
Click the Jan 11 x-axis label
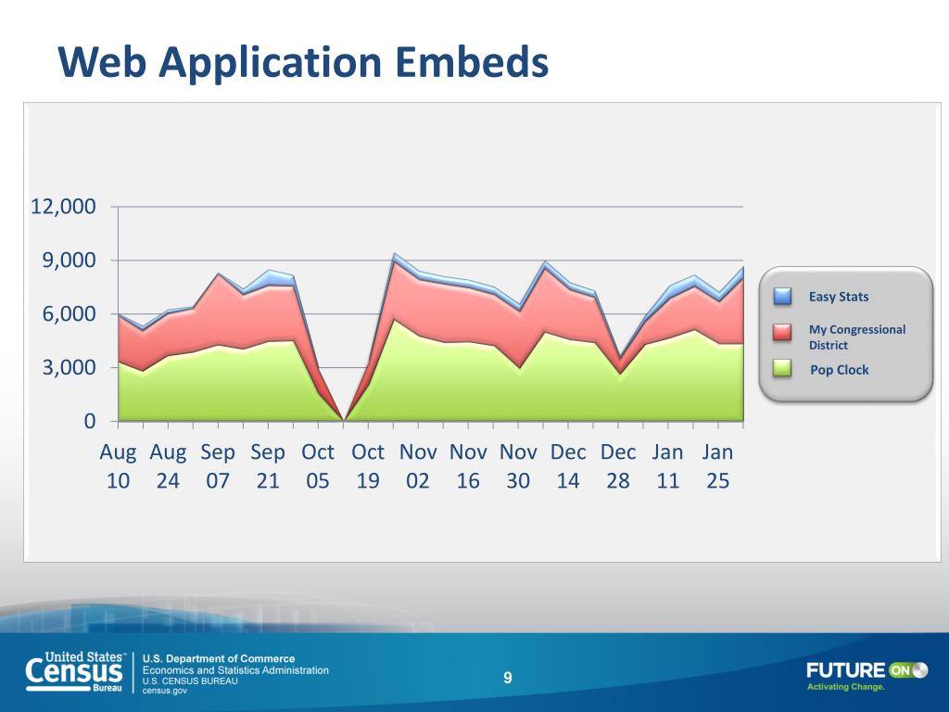click(x=667, y=466)
